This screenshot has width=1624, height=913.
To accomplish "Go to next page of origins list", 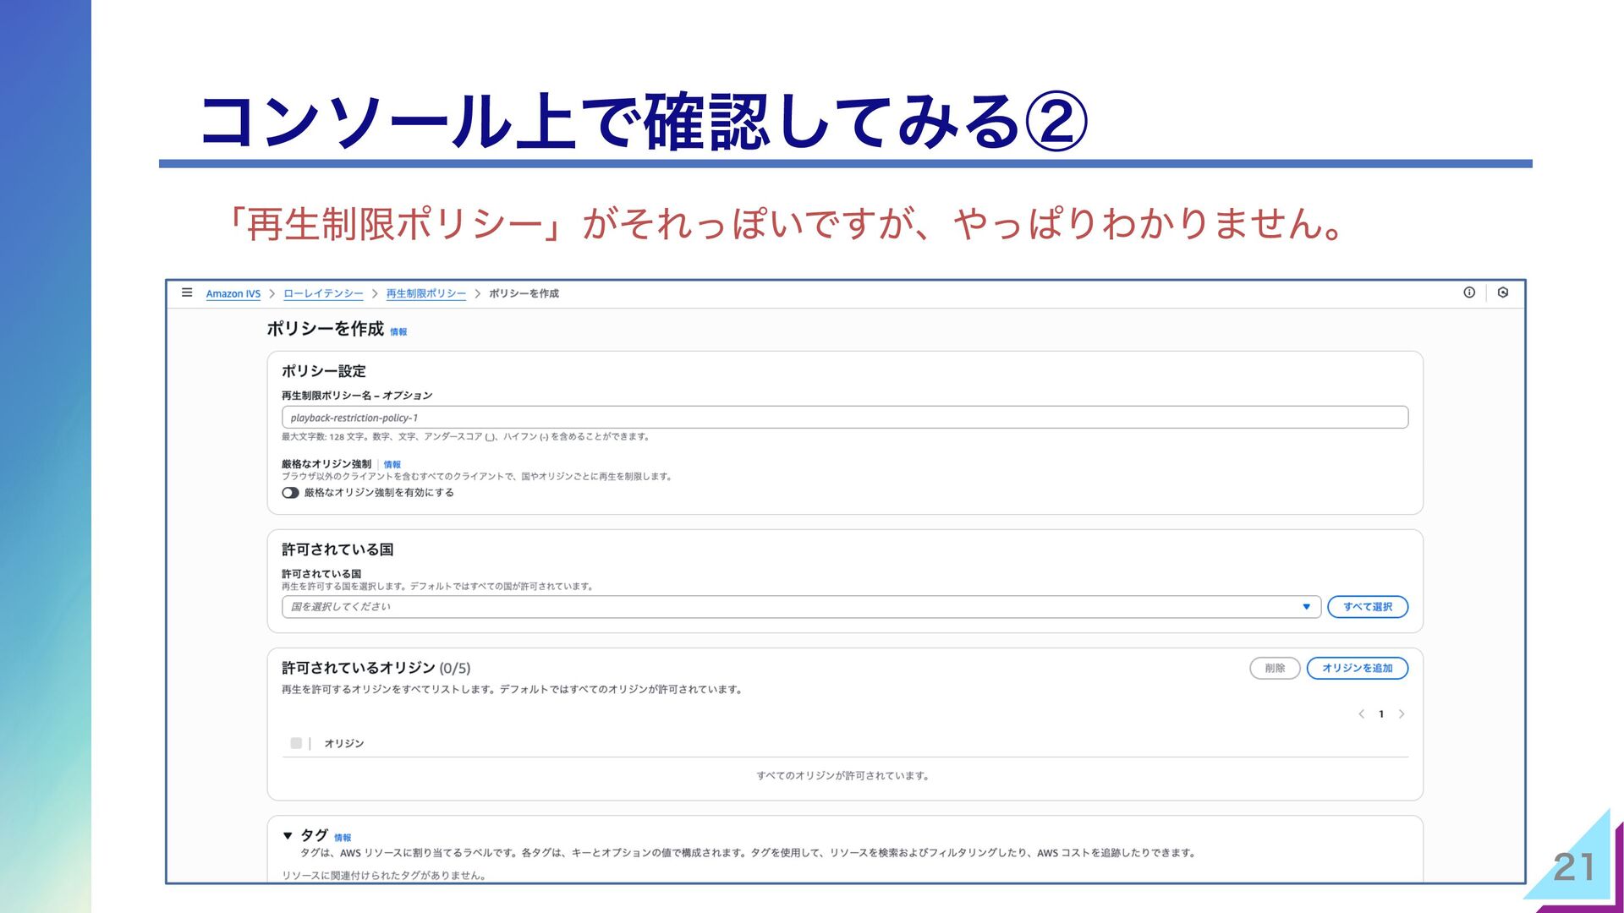I will 1402,714.
